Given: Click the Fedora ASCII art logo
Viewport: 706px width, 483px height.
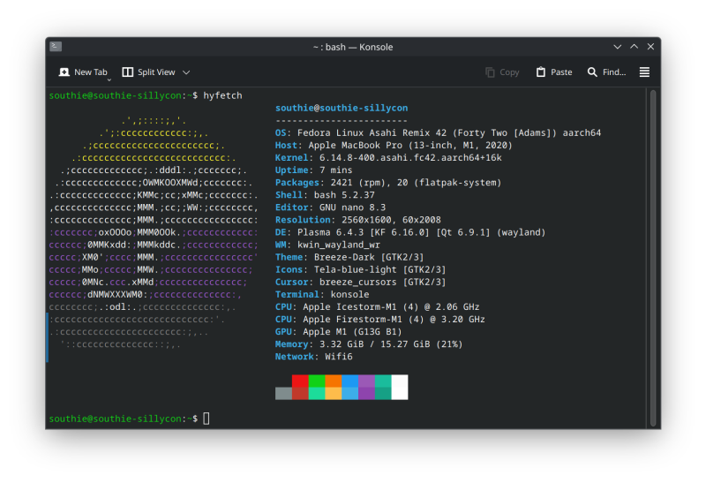Looking at the screenshot, I should coord(154,232).
